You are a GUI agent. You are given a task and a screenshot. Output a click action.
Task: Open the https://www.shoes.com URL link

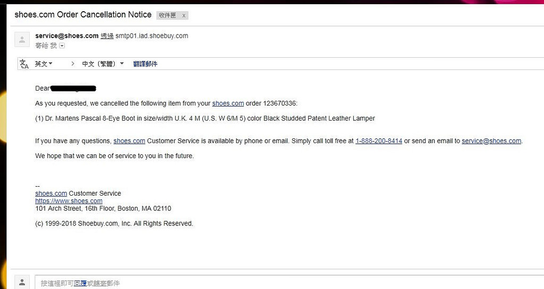click(x=69, y=201)
